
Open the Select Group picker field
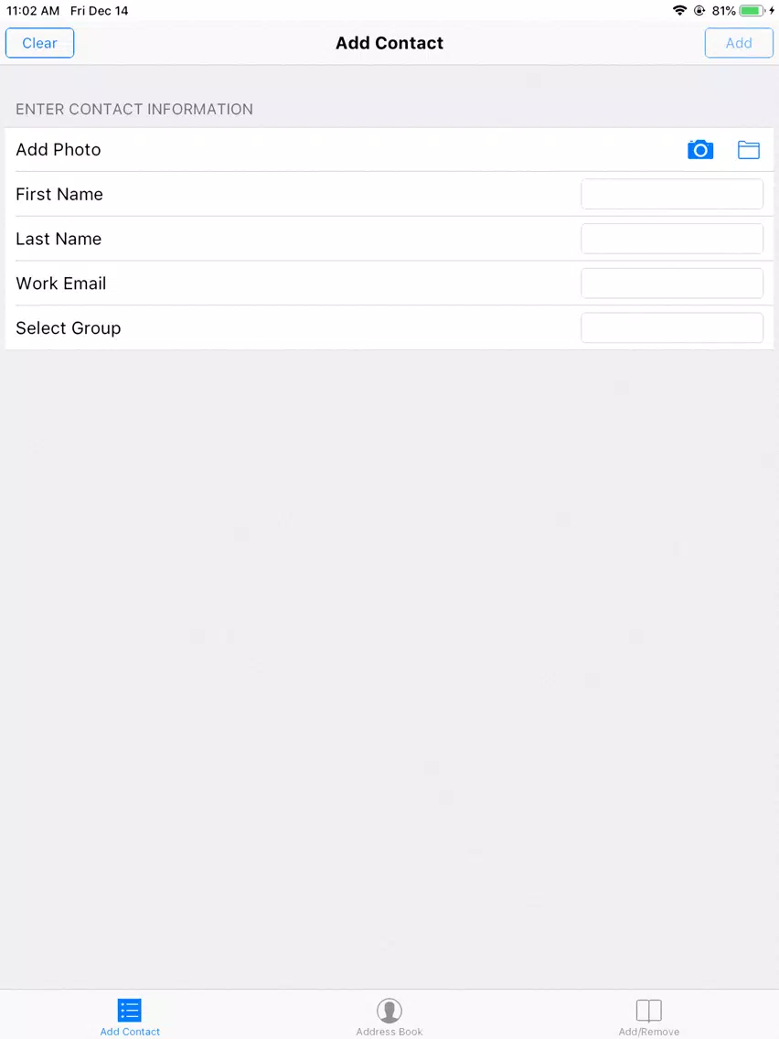coord(672,328)
